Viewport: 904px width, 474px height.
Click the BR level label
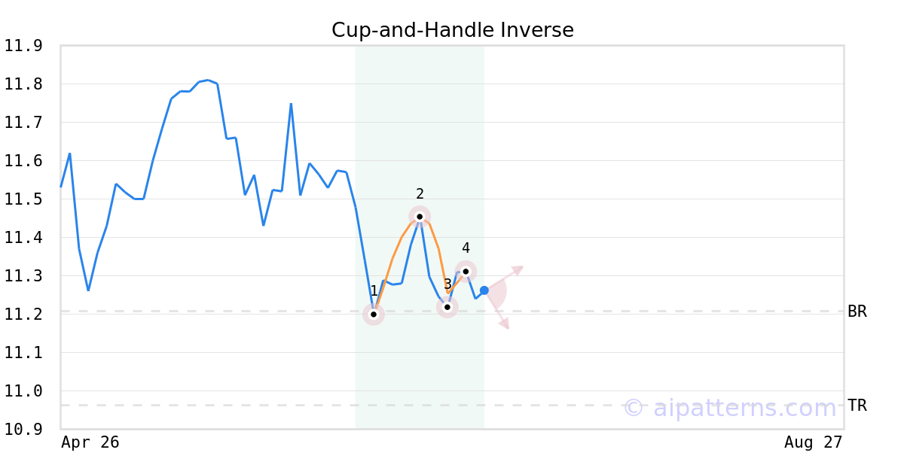tap(857, 311)
